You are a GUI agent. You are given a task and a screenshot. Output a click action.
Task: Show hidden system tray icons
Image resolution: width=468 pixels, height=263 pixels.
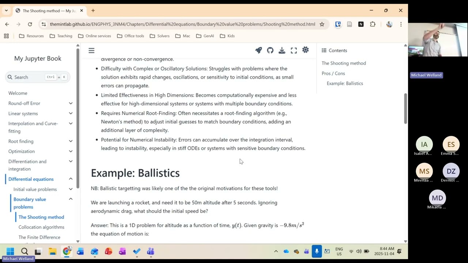[x=276, y=251]
